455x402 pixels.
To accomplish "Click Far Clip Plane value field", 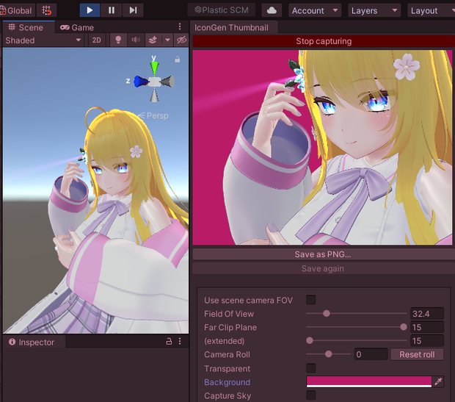I will coord(427,327).
